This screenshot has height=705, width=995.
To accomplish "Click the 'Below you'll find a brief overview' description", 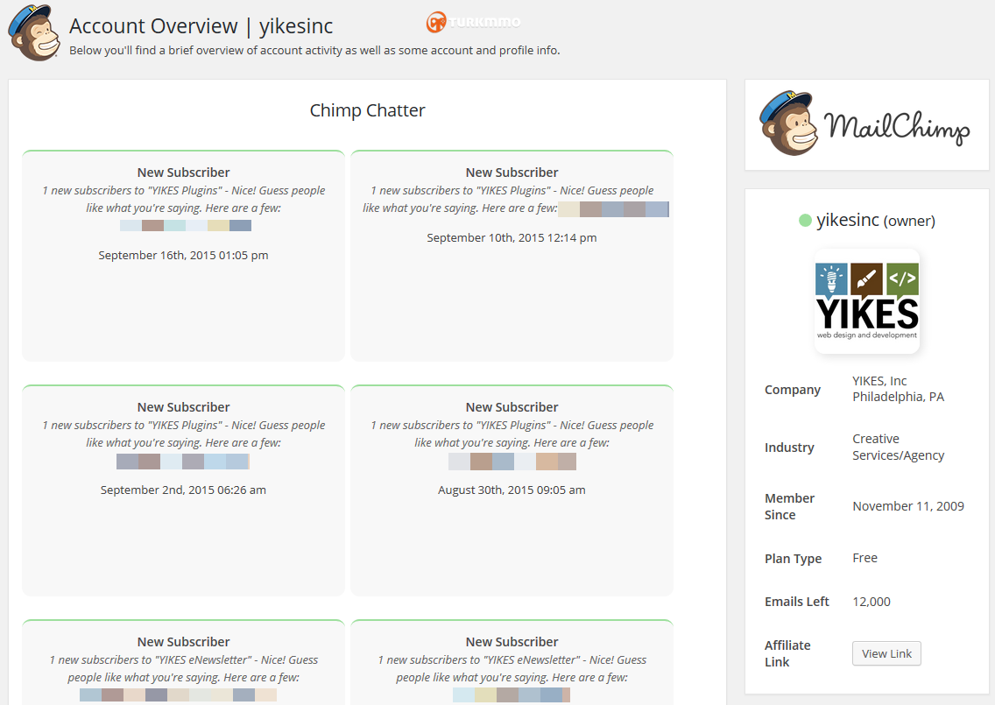I will [314, 50].
